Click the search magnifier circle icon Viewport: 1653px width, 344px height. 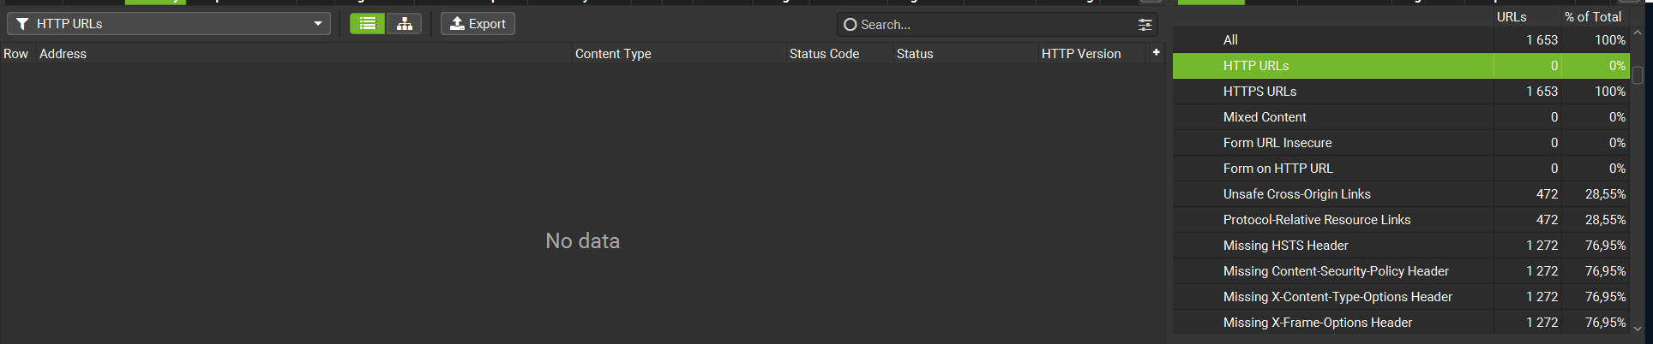pyautogui.click(x=850, y=25)
